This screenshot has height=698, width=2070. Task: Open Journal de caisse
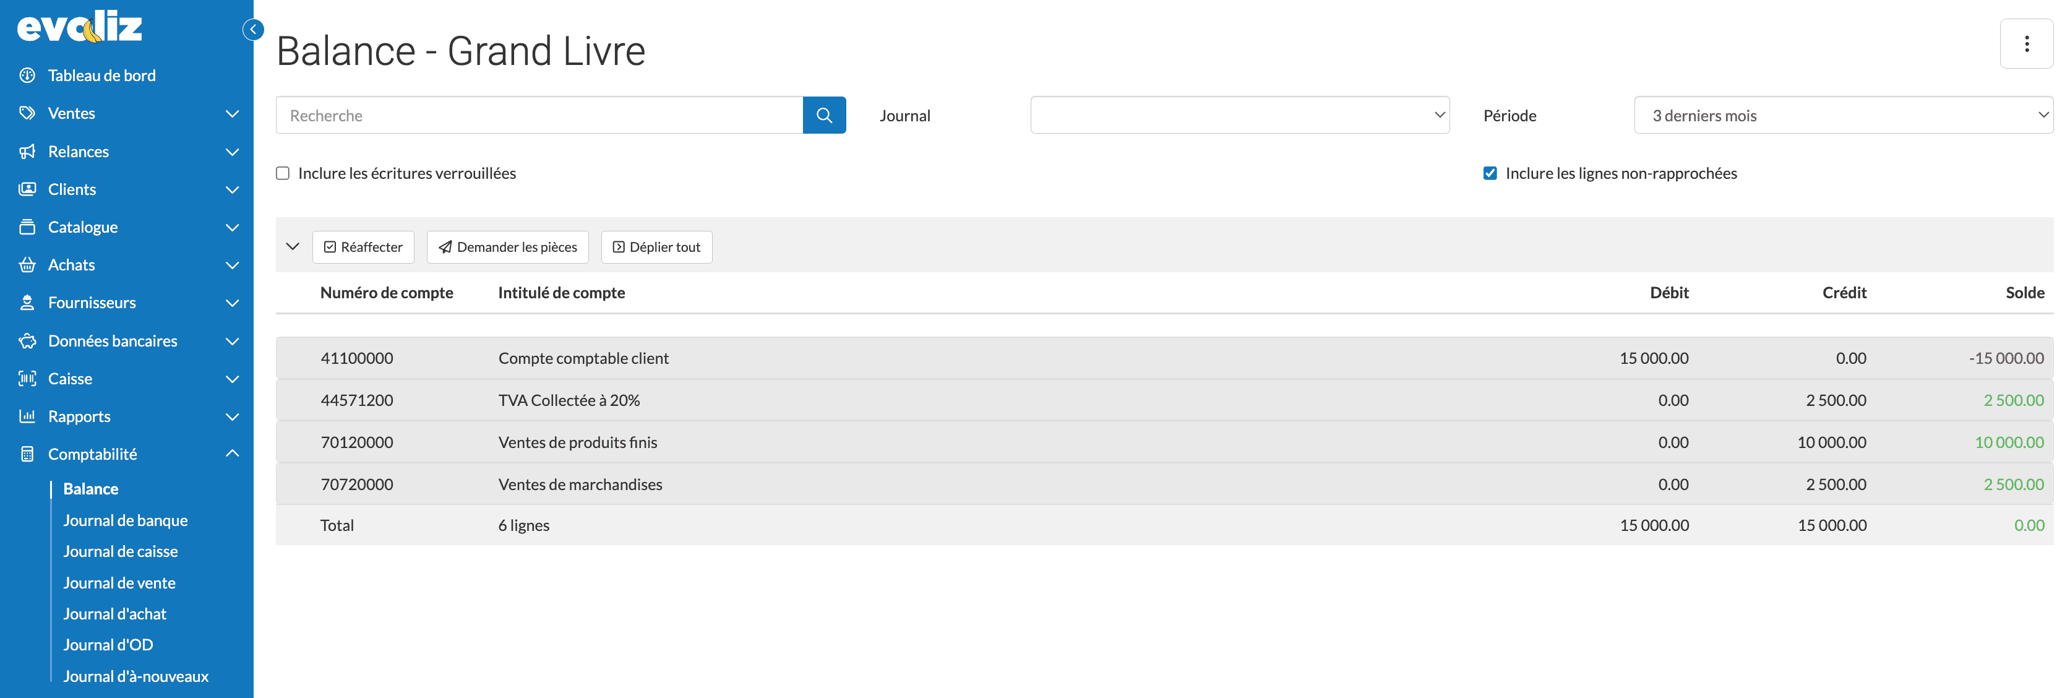coord(121,551)
